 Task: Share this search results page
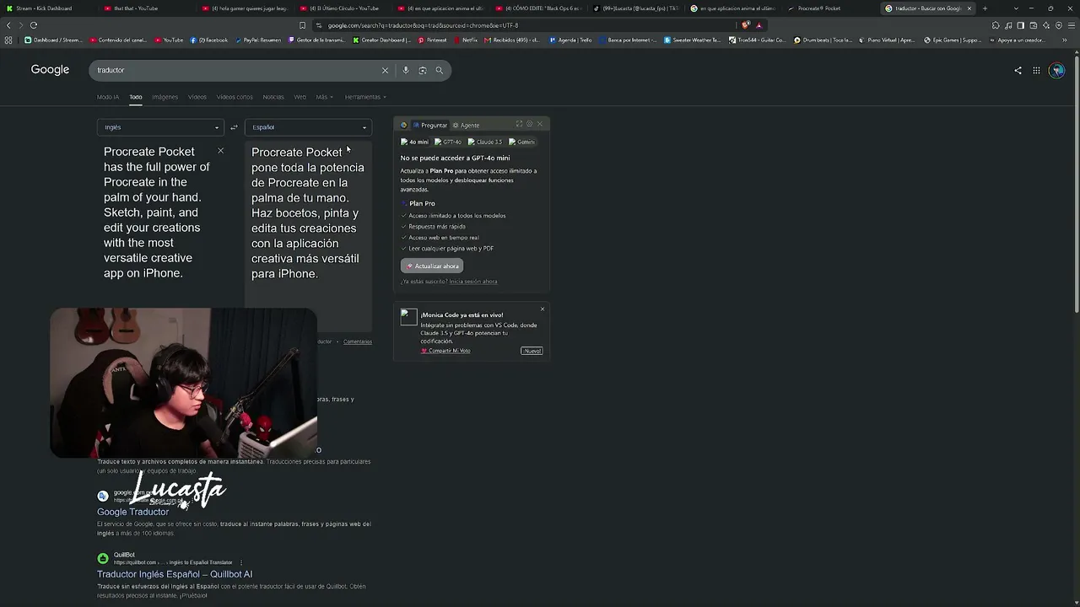(x=1018, y=71)
